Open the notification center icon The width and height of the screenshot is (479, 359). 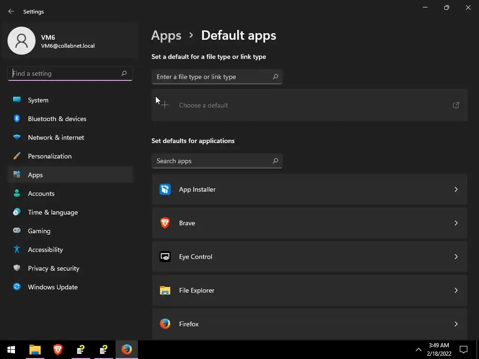coord(464,350)
